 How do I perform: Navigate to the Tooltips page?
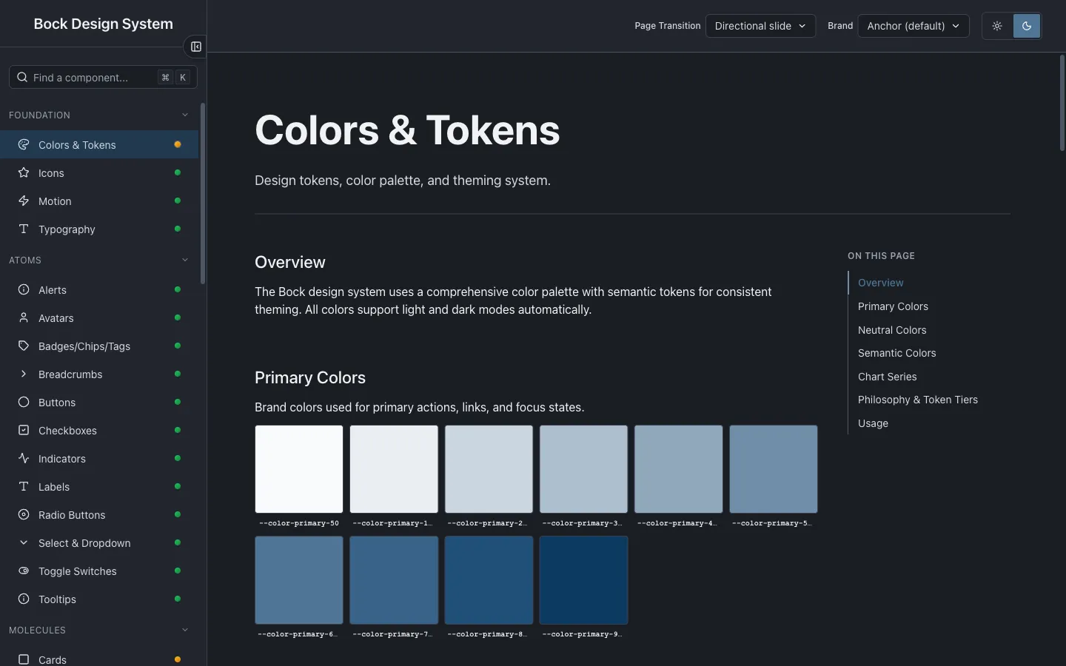coord(99,599)
